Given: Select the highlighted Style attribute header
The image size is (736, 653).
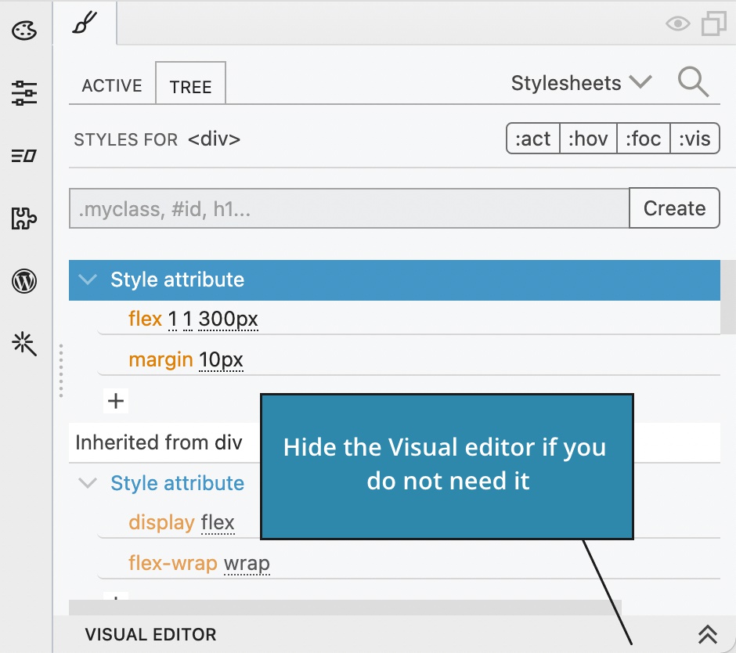Looking at the screenshot, I should tap(395, 280).
